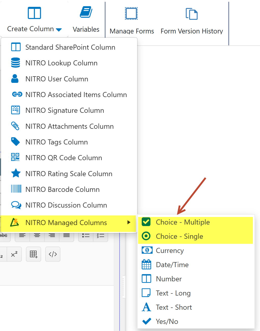The height and width of the screenshot is (331, 260).
Task: Click the Variables label
Action: [86, 29]
